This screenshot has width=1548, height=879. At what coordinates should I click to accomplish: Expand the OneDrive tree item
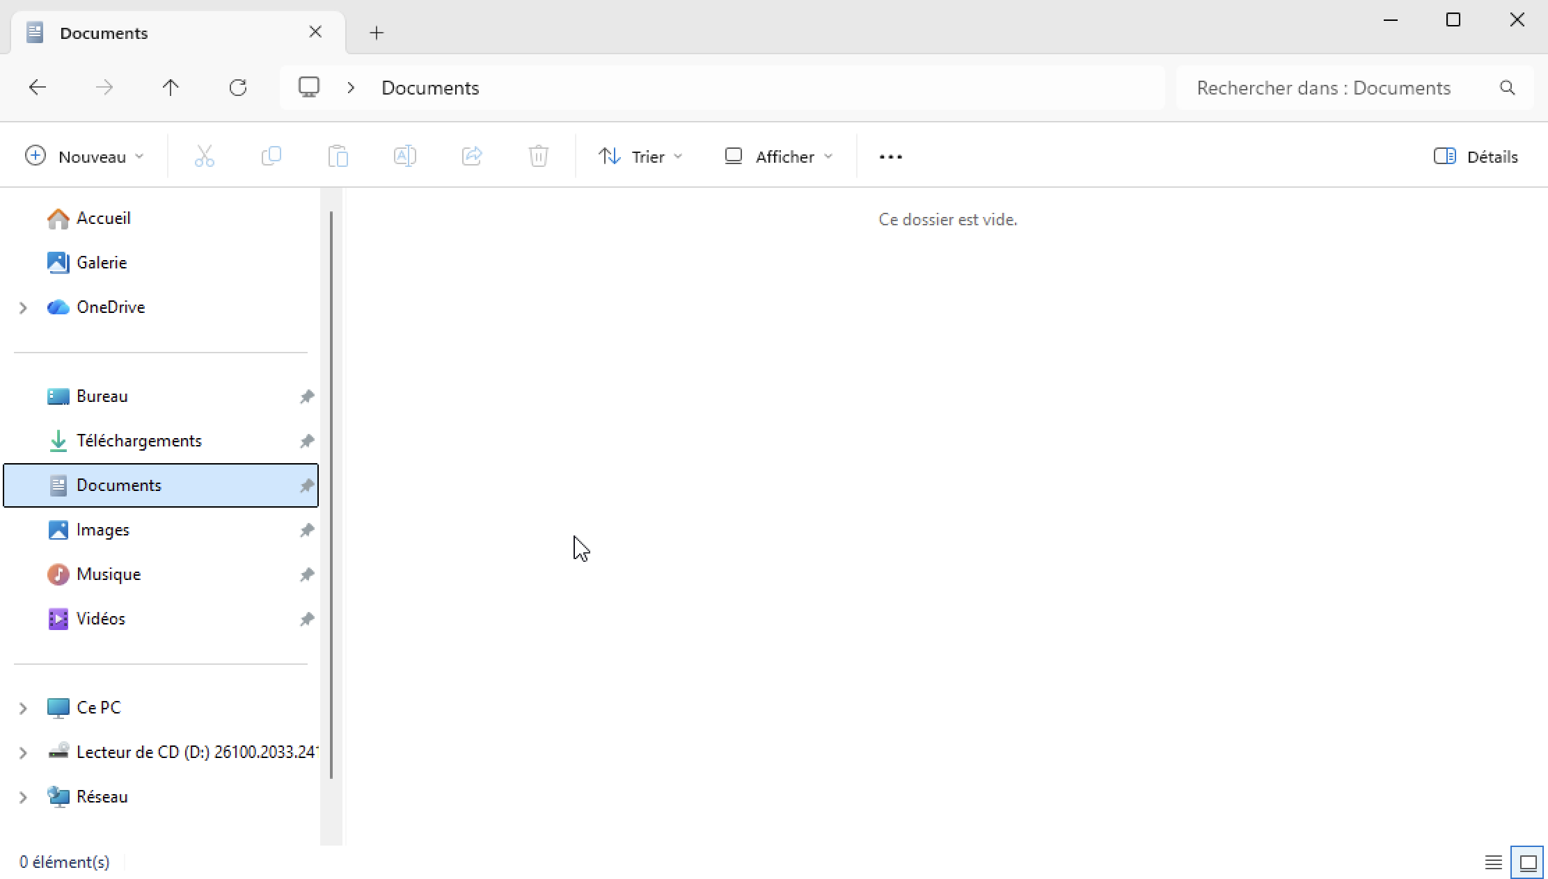tap(22, 308)
